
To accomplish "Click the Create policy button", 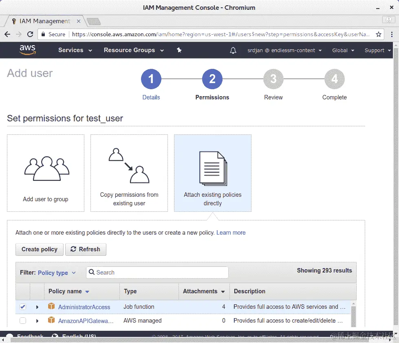I will click(x=40, y=249).
